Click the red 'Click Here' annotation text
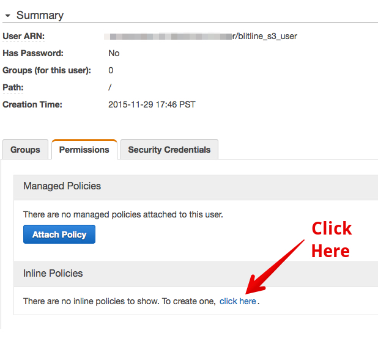378x339 pixels. [x=332, y=239]
